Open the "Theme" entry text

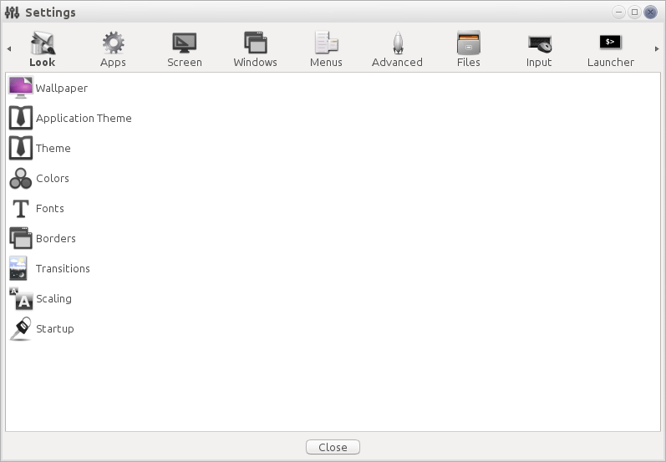pos(53,148)
